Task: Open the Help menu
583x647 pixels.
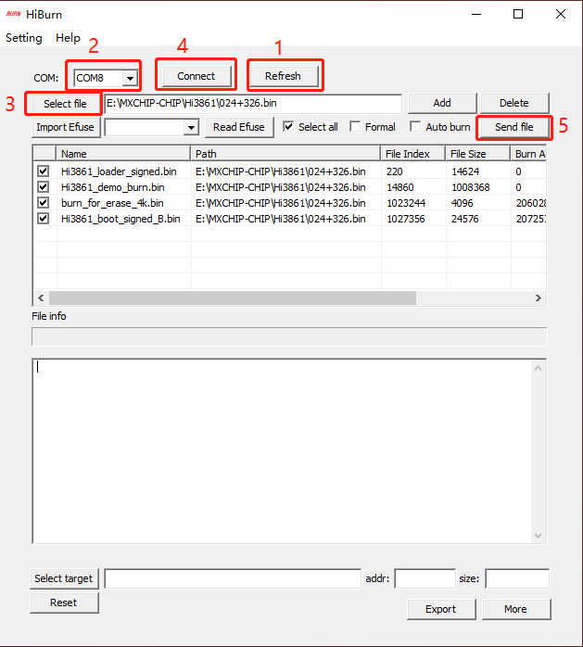Action: click(x=68, y=38)
